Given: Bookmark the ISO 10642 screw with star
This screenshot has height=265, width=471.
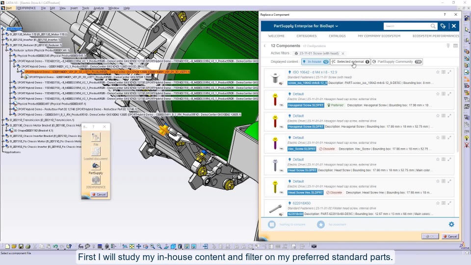Looking at the screenshot, I should click(438, 72).
